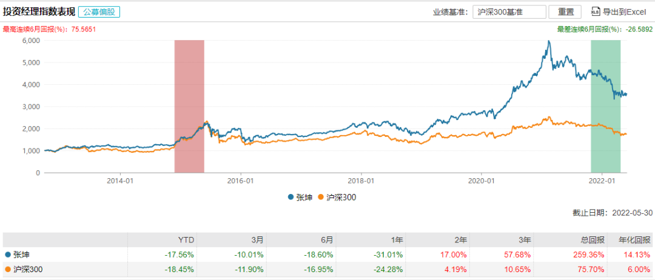Toggle 张坤 series via legend dot
The height and width of the screenshot is (280, 655).
point(291,197)
